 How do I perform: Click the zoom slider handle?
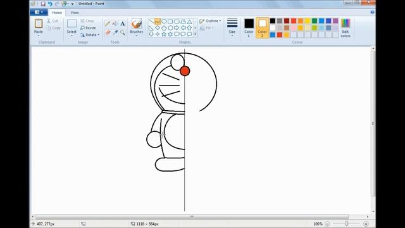[x=346, y=224]
